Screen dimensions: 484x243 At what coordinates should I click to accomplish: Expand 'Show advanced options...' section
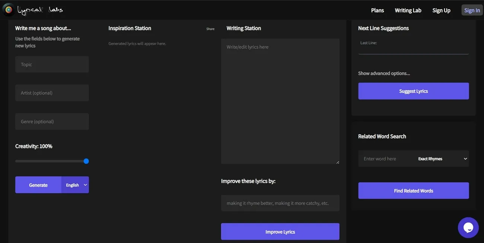coord(384,73)
